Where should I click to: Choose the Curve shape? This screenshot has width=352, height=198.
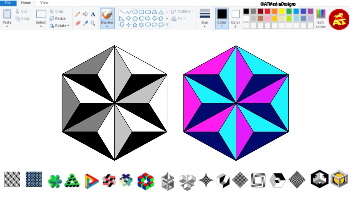point(128,12)
